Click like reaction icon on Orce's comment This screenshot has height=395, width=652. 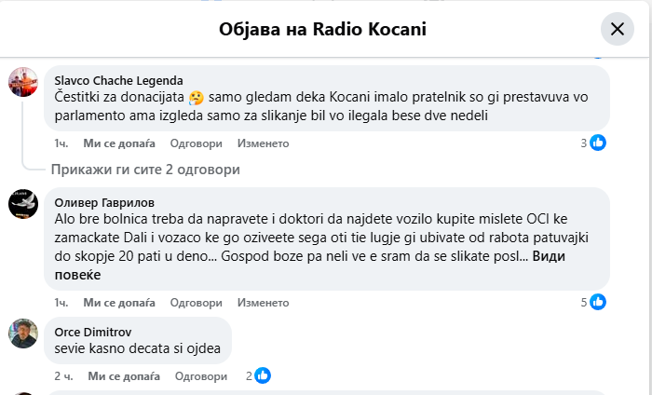(263, 375)
